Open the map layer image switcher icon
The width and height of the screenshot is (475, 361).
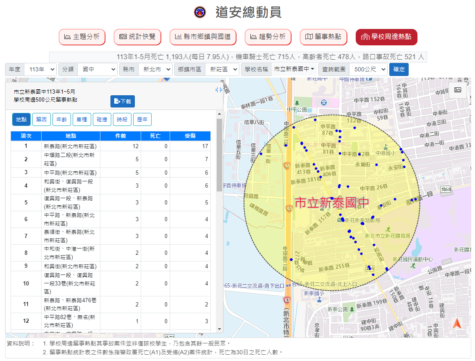(x=458, y=90)
